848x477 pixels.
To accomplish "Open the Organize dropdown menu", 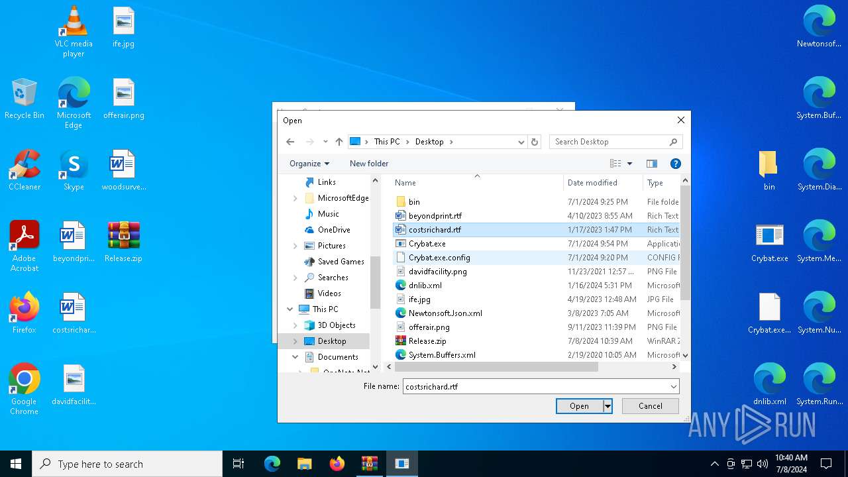I will tap(309, 164).
